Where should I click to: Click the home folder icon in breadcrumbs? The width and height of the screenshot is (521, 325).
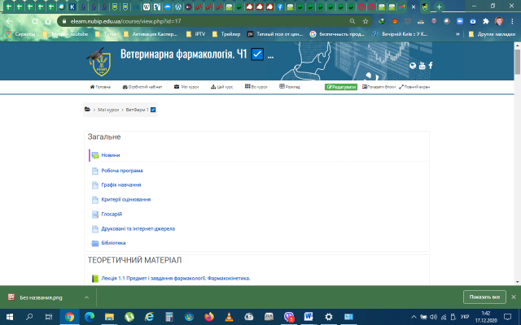coord(87,109)
